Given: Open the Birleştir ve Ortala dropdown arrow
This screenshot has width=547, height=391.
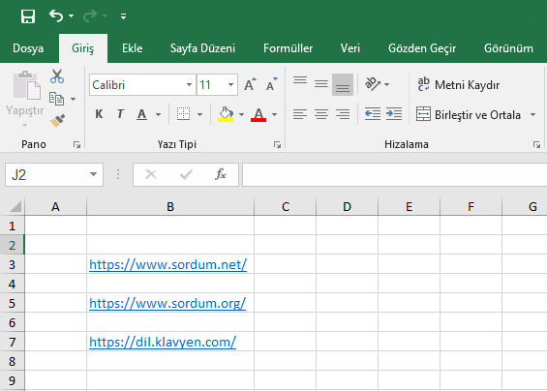Looking at the screenshot, I should tap(533, 114).
